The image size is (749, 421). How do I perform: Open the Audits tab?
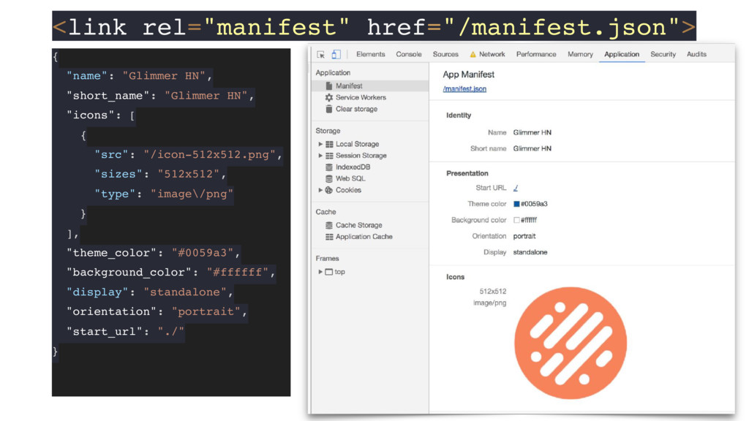tap(696, 54)
